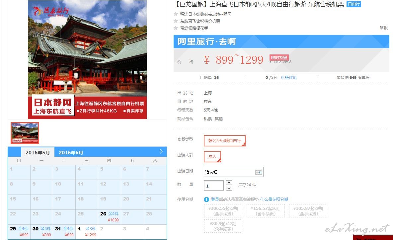
Task: Select May 29 date priced ¥899
Action: point(19,232)
